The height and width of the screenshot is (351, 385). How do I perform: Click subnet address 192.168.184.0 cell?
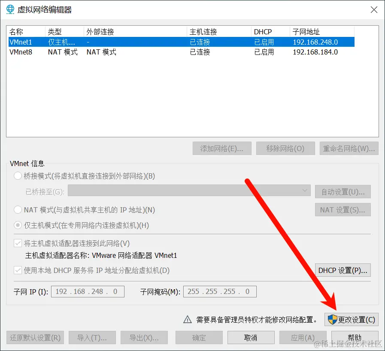pos(315,52)
